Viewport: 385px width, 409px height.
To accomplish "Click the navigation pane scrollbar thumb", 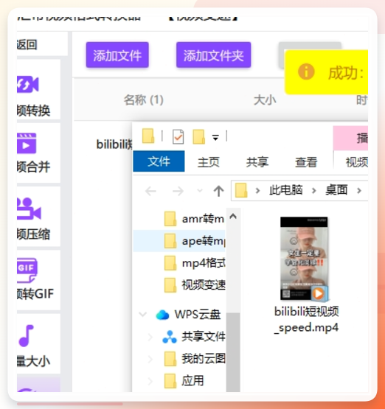I will (x=233, y=352).
